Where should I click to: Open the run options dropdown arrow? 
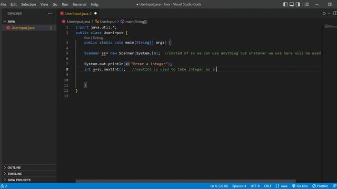tap(329, 14)
